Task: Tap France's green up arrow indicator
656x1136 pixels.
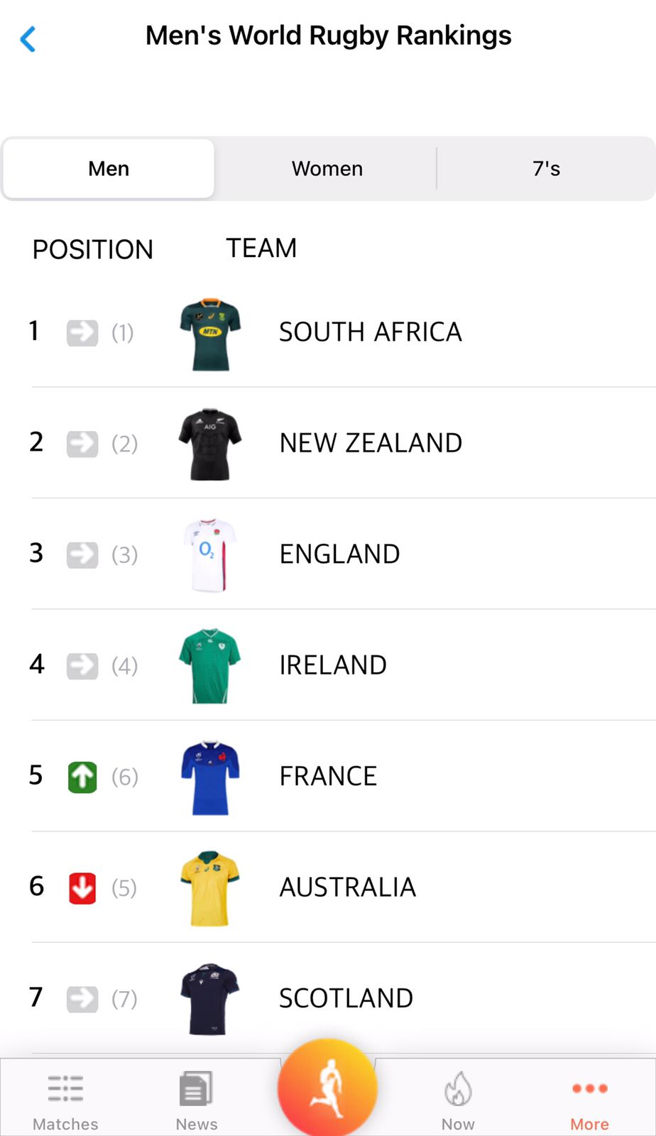Action: [x=82, y=777]
